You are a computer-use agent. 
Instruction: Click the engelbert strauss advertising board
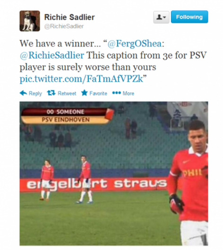pyautogui.click(x=96, y=185)
